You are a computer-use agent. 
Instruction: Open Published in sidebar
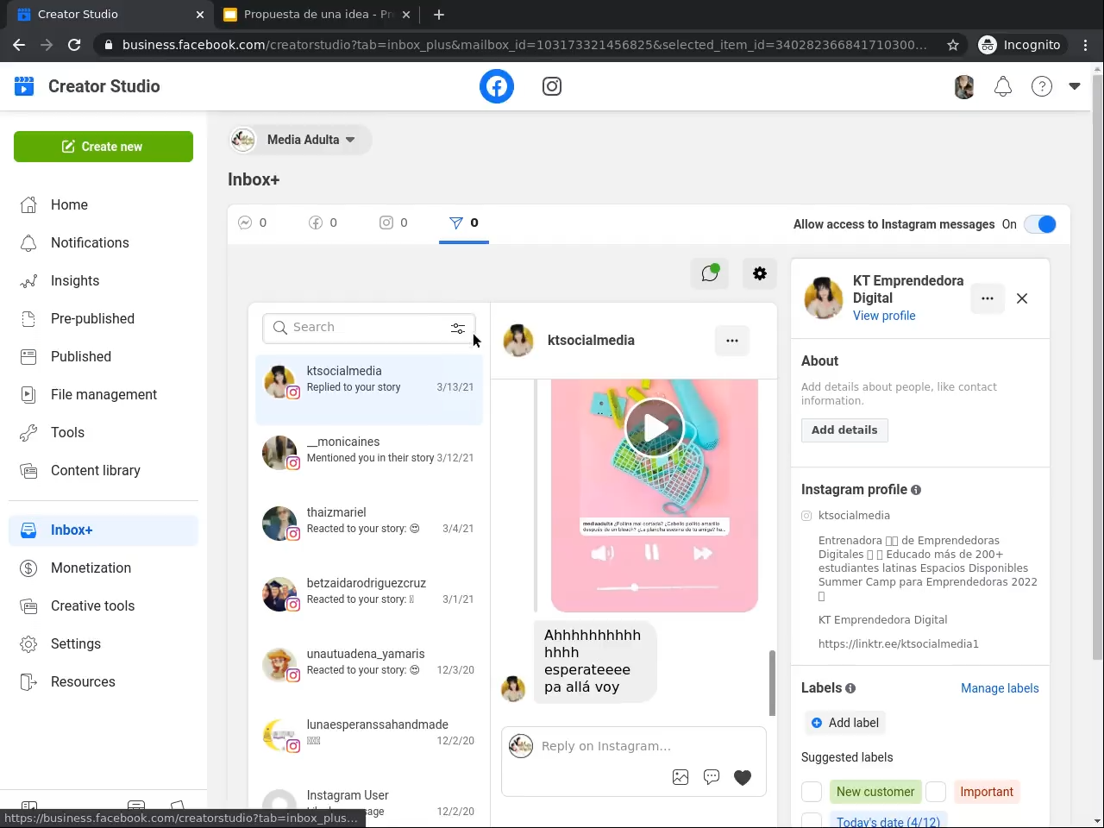coord(103,356)
